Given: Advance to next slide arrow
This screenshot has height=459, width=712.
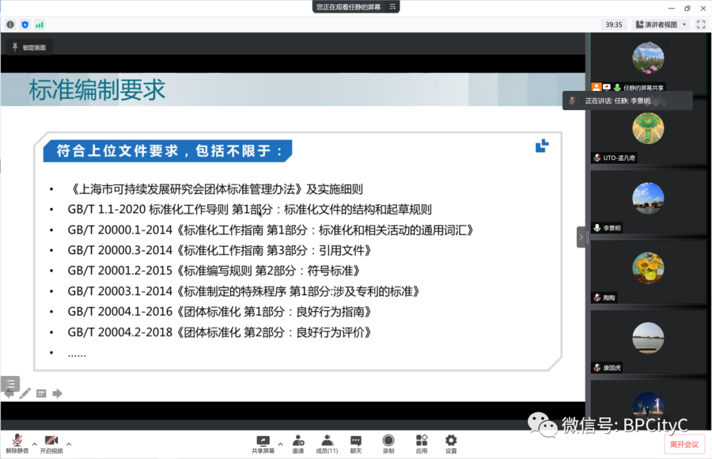Looking at the screenshot, I should pyautogui.click(x=57, y=393).
